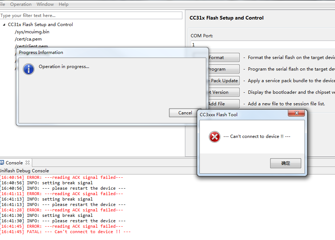Screen dimensions: 335x240
Task: Select /cert/ca.pem in the file tree
Action: tap(28, 39)
